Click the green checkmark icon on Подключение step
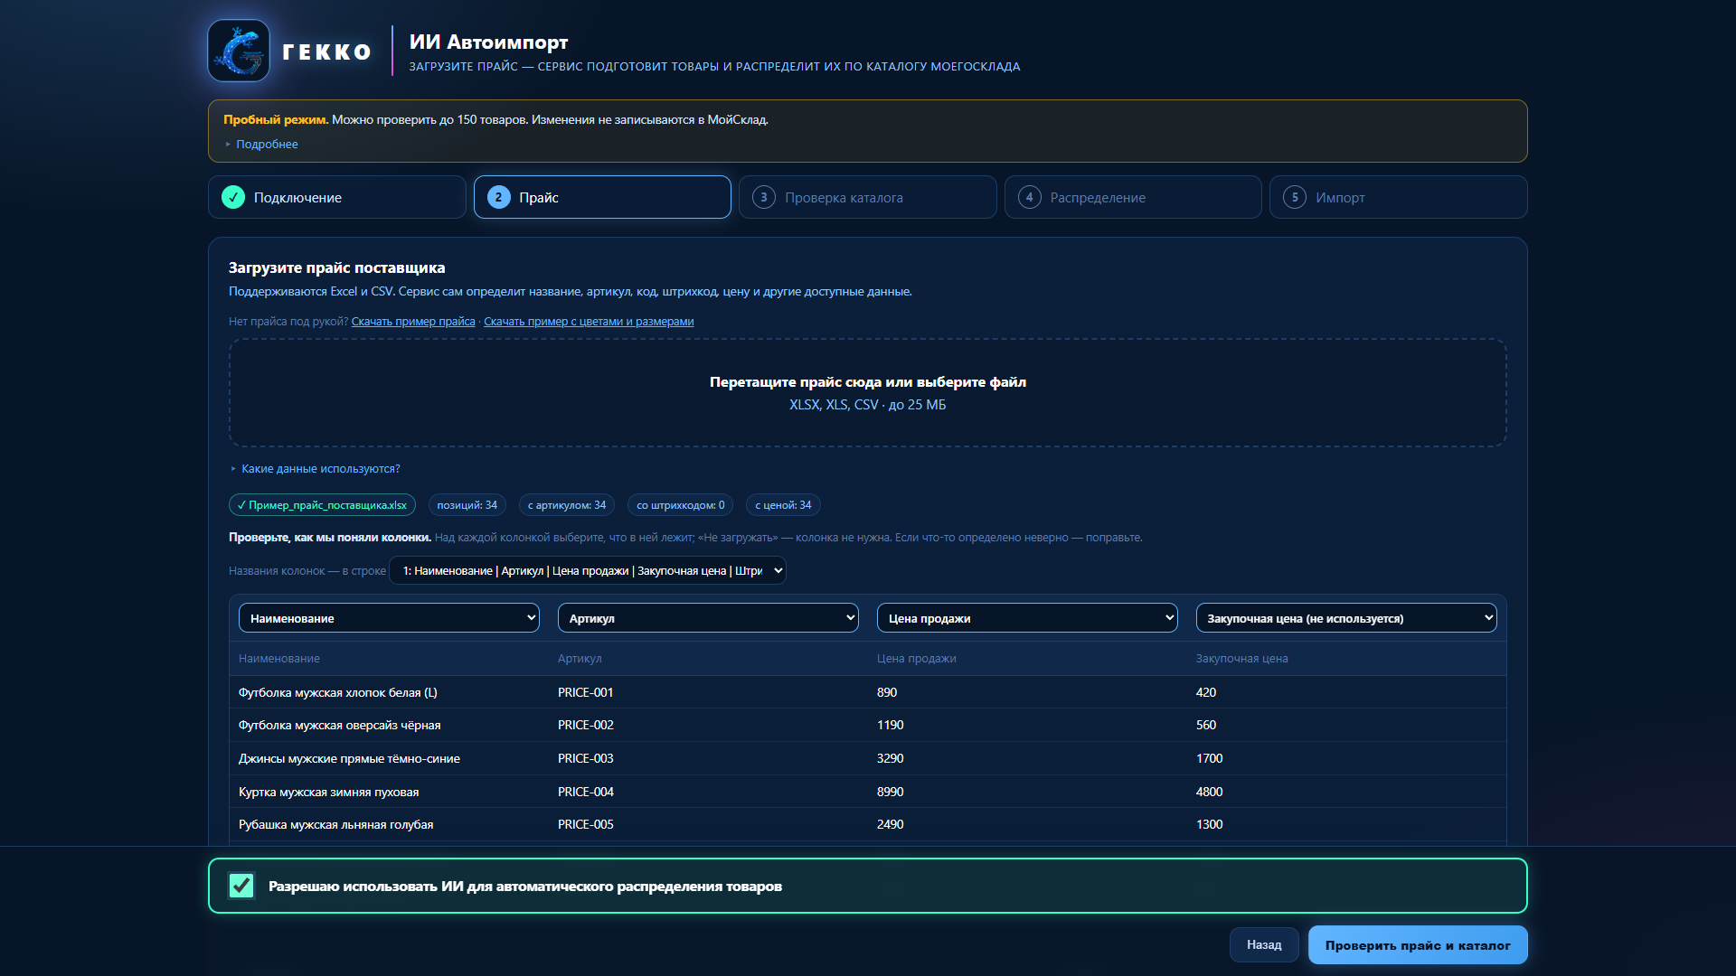This screenshot has width=1736, height=976. [233, 197]
